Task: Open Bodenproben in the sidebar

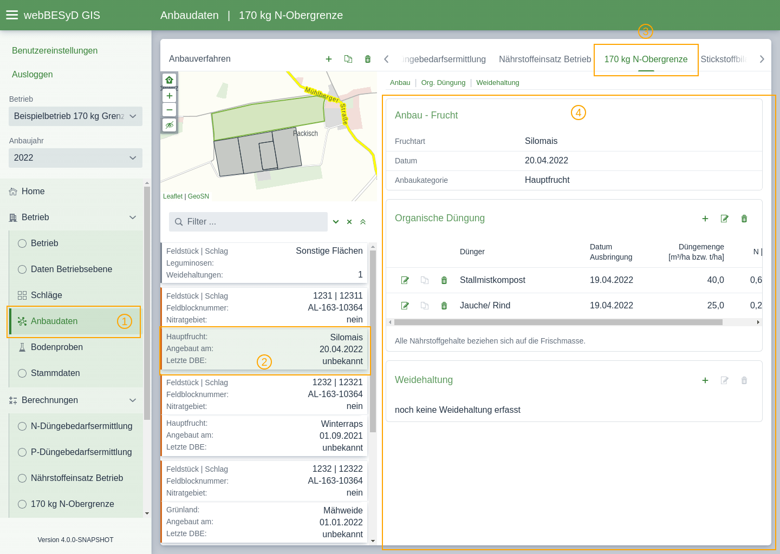Action: 76,347
